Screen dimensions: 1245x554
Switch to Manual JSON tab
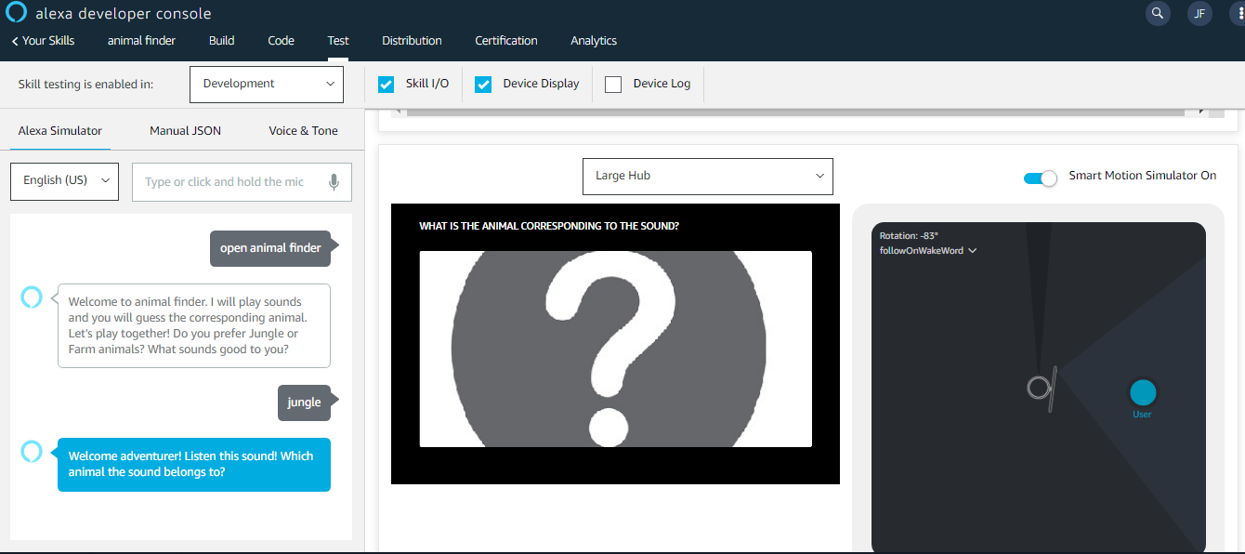pos(185,131)
